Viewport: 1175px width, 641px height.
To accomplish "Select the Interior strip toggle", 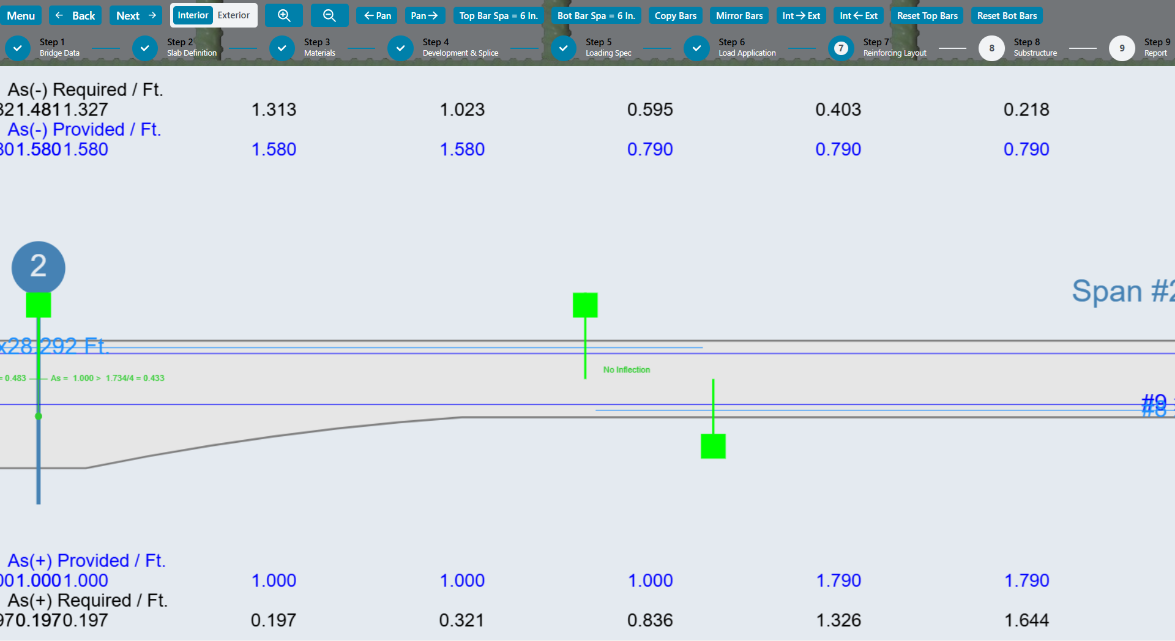I will pos(193,16).
